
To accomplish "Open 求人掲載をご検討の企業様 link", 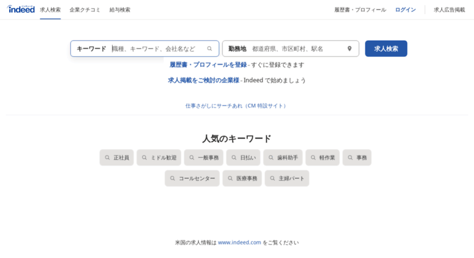I will coord(203,81).
